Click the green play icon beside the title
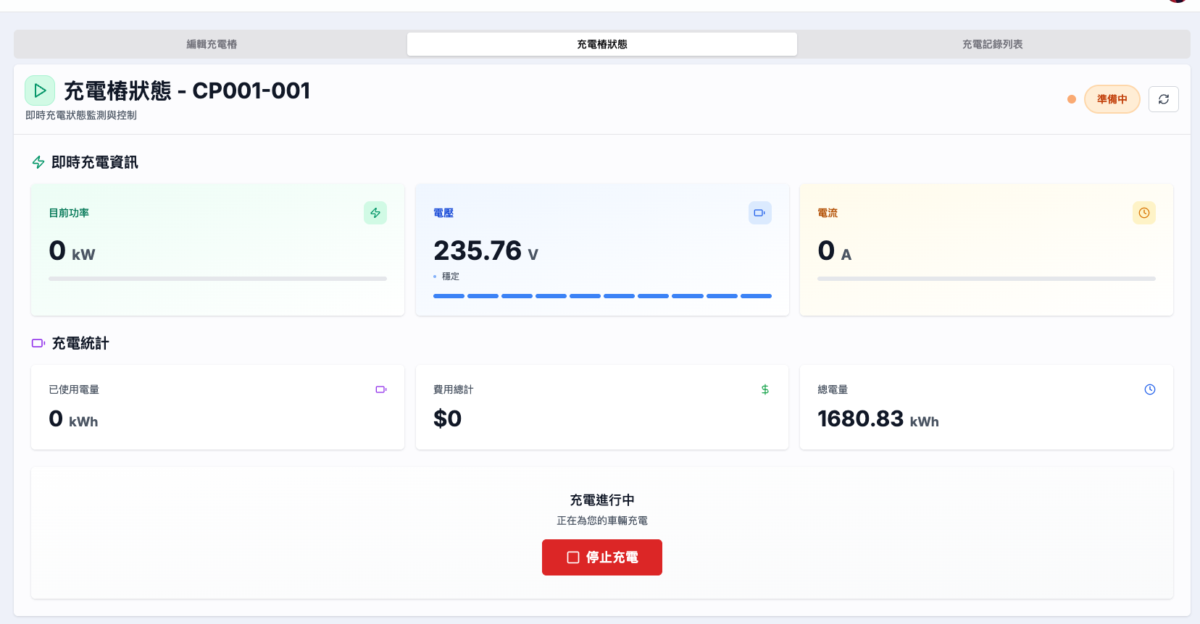 tap(40, 90)
